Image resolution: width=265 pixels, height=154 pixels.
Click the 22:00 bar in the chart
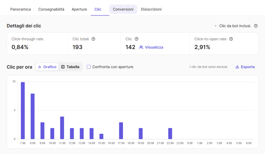170,134
